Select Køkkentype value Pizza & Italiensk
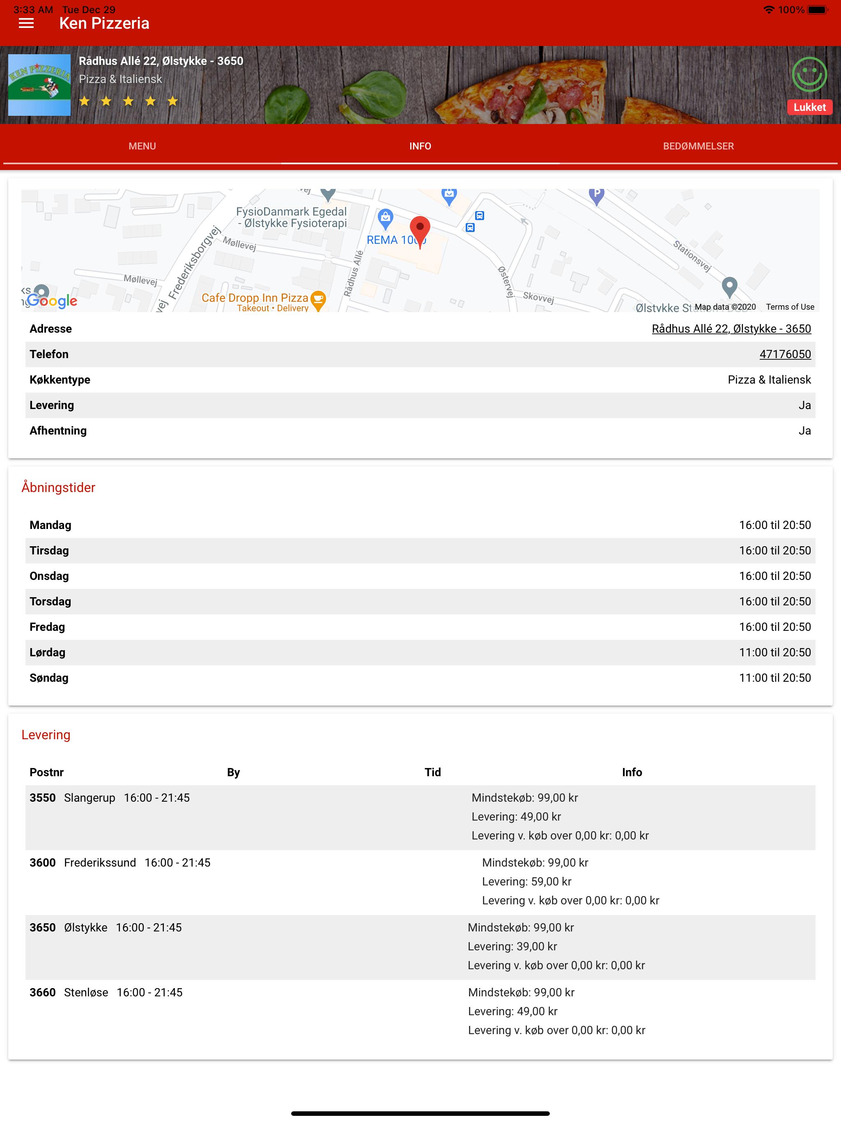 pos(769,379)
